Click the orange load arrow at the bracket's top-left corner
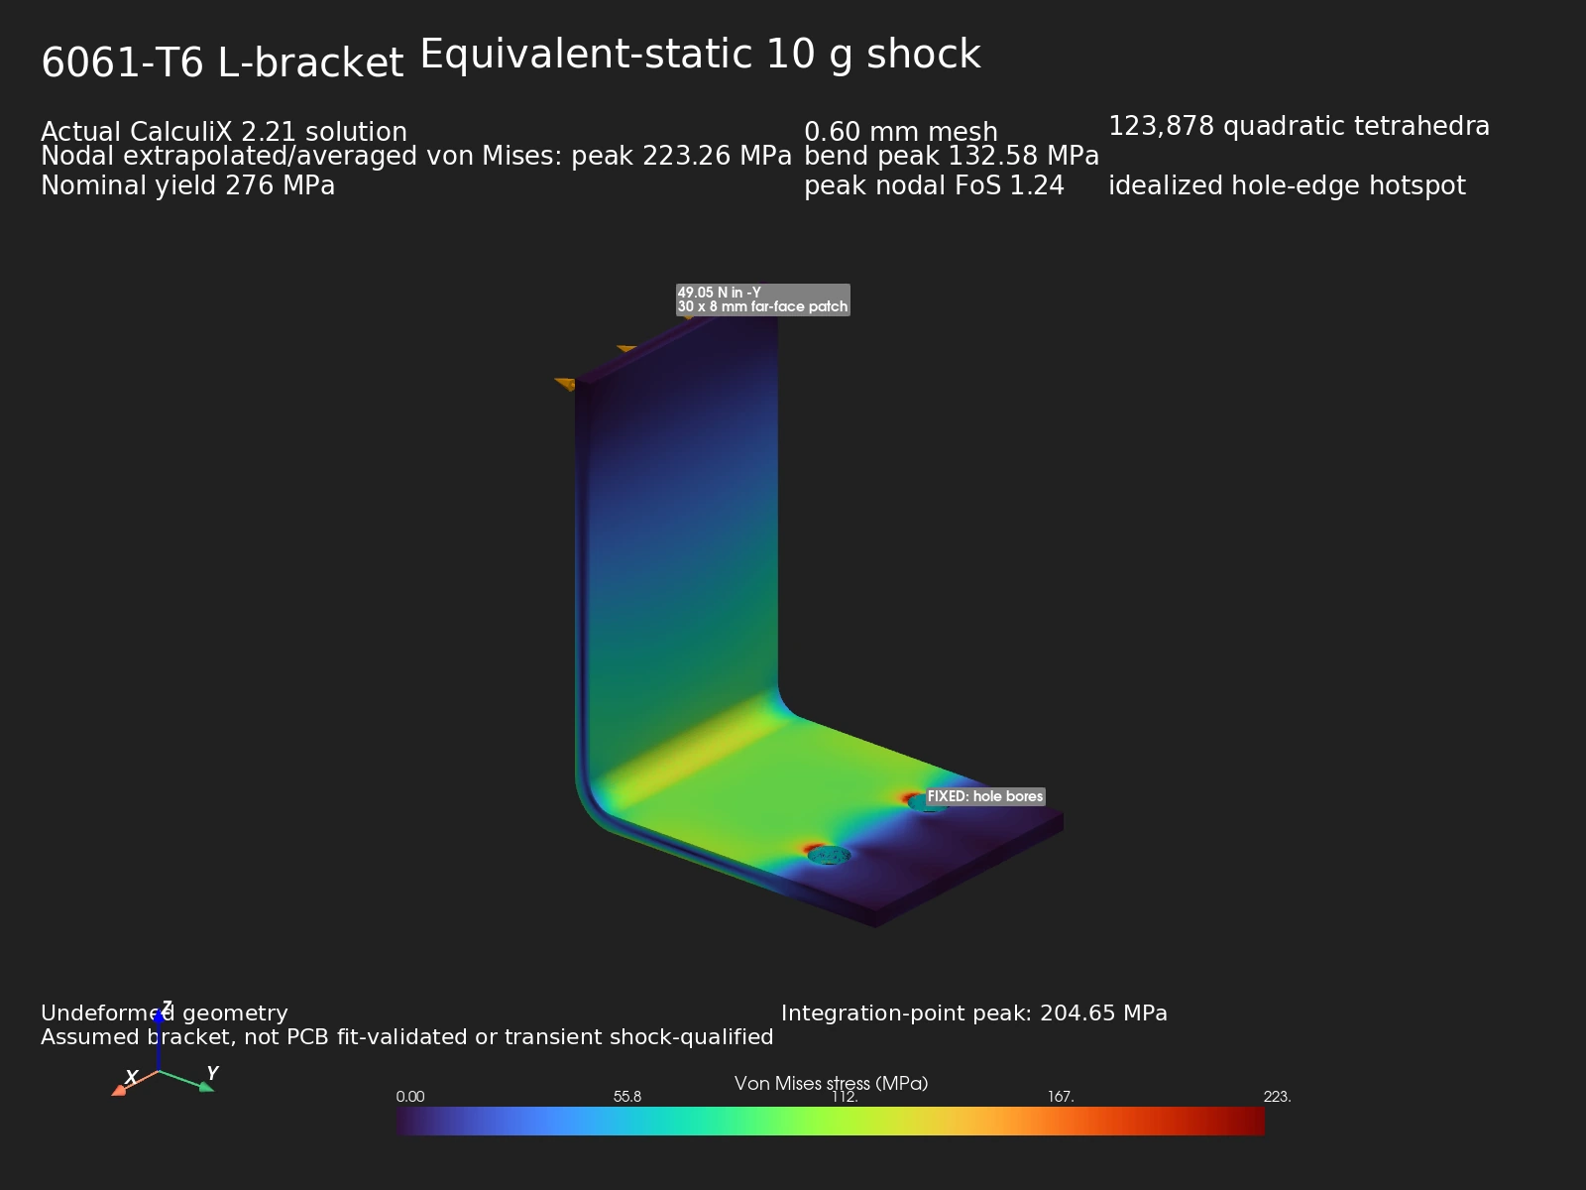The width and height of the screenshot is (1586, 1190). pyautogui.click(x=565, y=384)
